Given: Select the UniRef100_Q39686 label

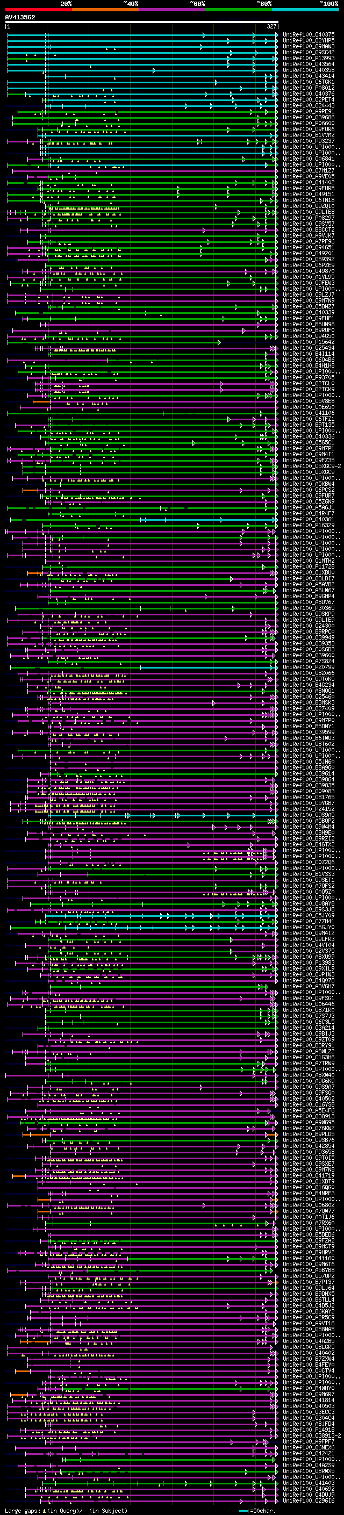Looking at the screenshot, I should [309, 117].
